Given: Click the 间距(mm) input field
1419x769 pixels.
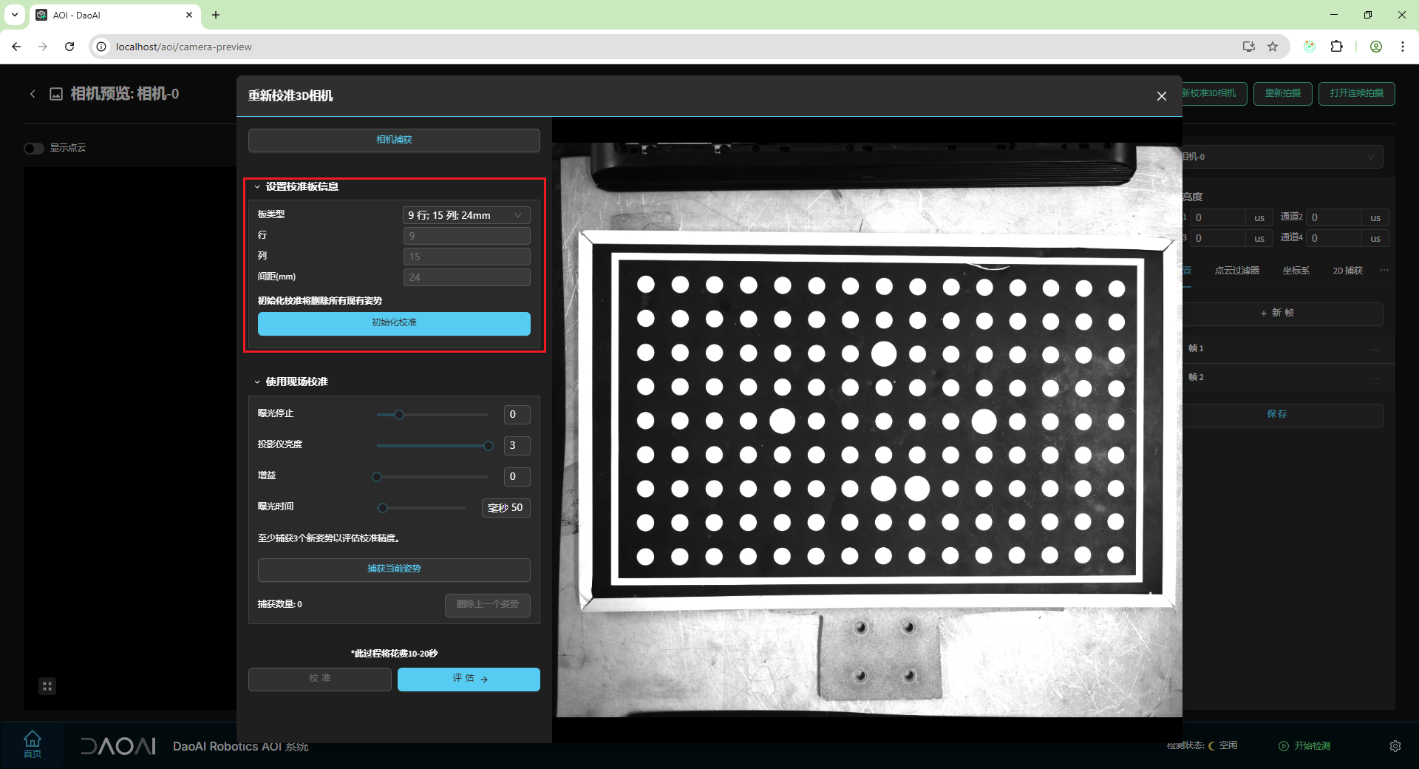Looking at the screenshot, I should pyautogui.click(x=466, y=277).
